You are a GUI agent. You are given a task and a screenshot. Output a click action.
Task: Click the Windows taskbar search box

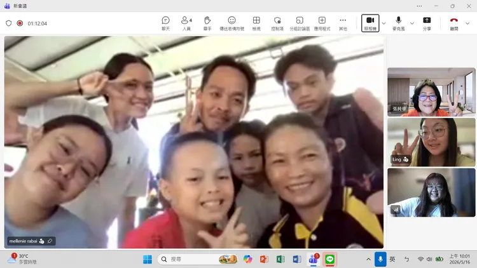[x=198, y=259]
